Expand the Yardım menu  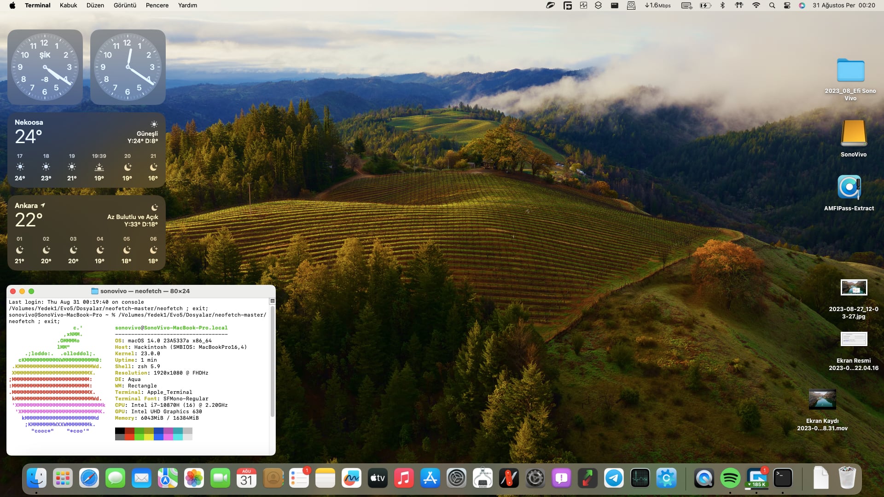pyautogui.click(x=187, y=5)
